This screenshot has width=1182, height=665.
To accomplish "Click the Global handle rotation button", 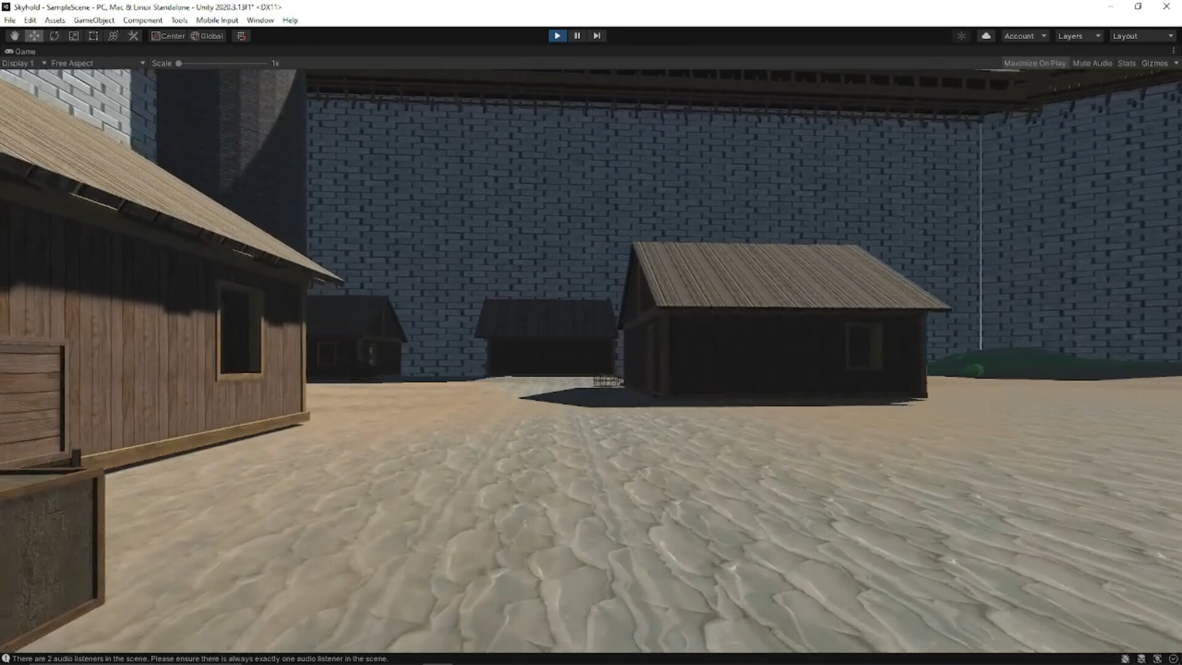I will coord(207,36).
